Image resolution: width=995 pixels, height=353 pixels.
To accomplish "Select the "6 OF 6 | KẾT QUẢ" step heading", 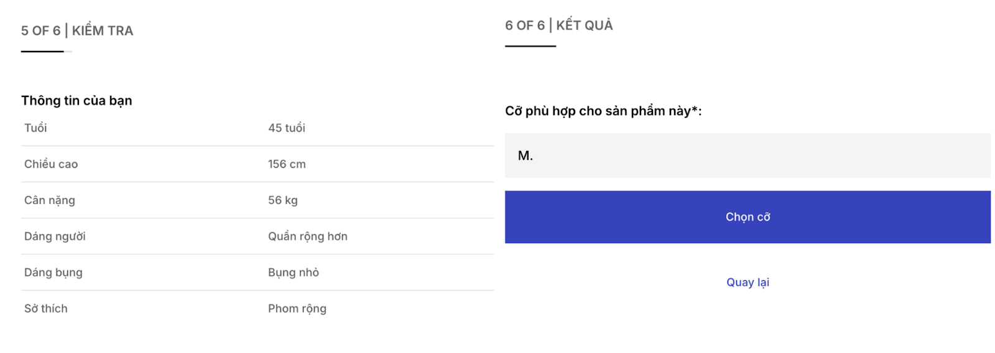I will click(x=558, y=25).
